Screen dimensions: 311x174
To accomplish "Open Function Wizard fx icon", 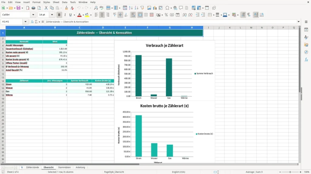I will click(x=32, y=22).
